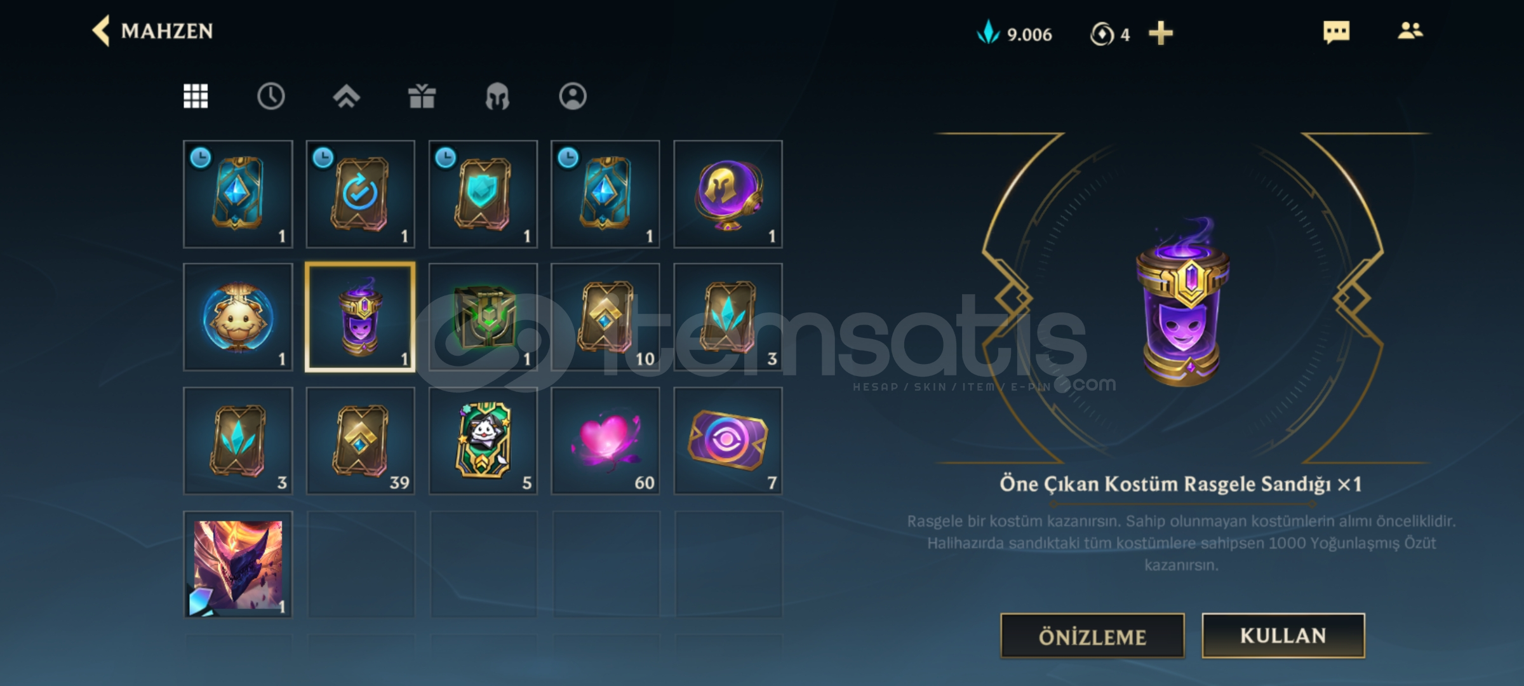Screen dimensions: 1524x686
Task: Open the chat messages icon
Action: point(1336,32)
